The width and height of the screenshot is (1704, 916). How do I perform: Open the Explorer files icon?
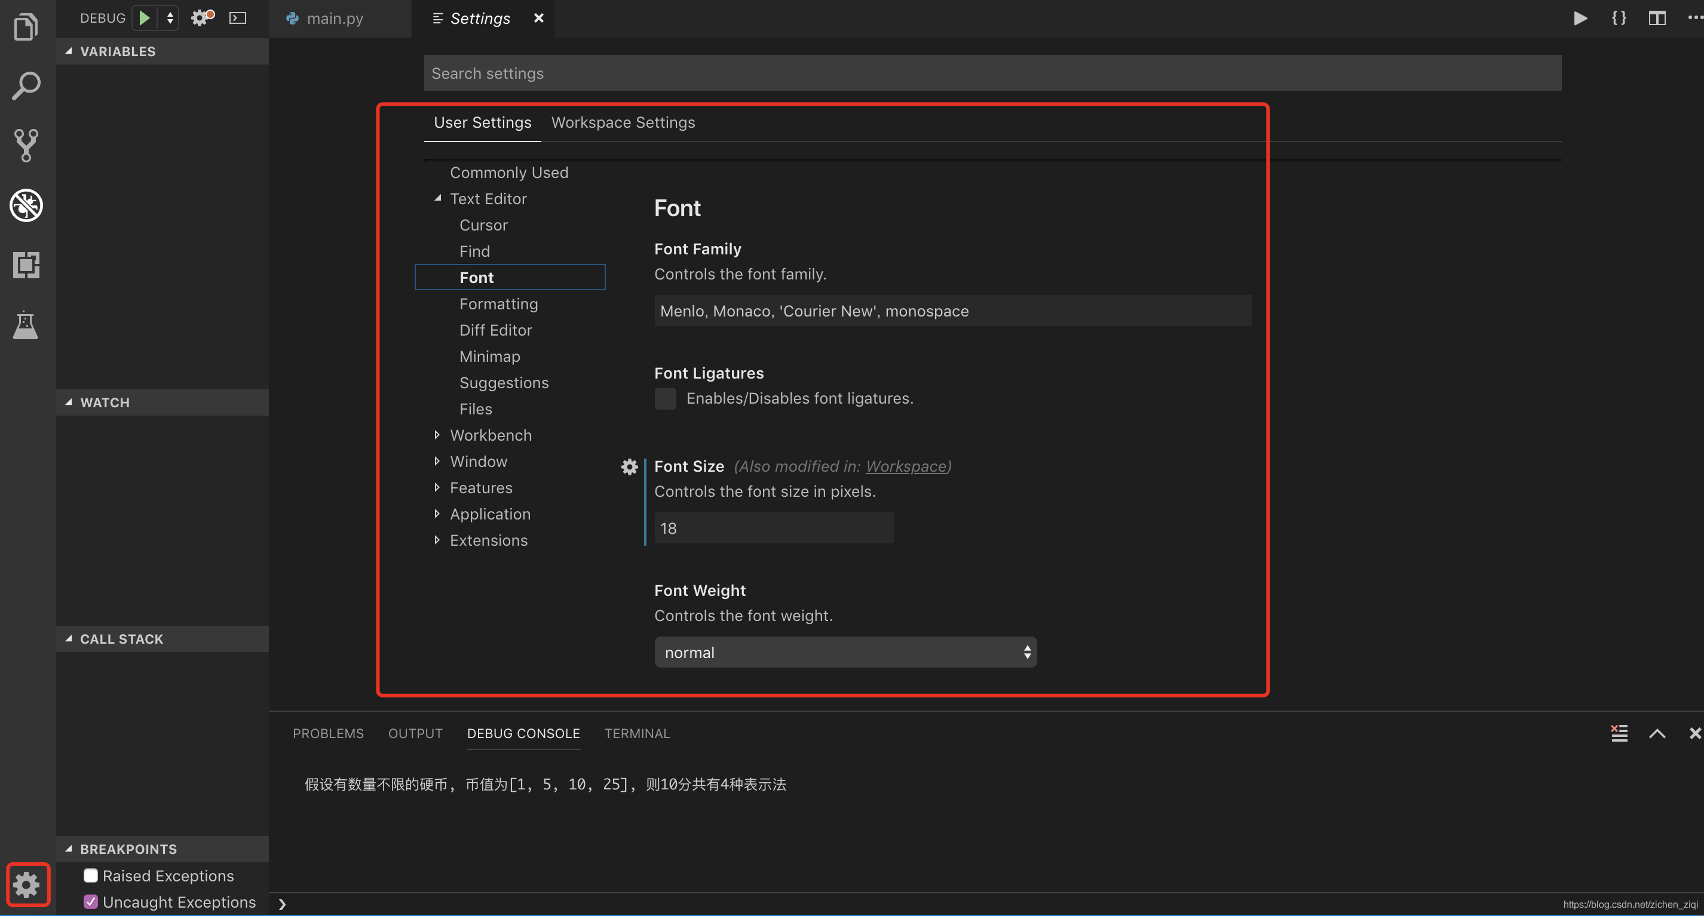(26, 27)
